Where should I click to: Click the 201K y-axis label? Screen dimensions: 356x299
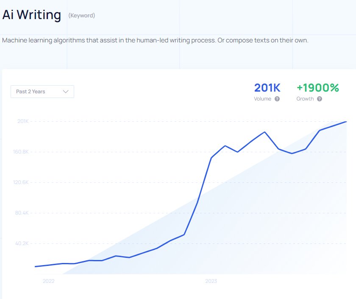22,121
